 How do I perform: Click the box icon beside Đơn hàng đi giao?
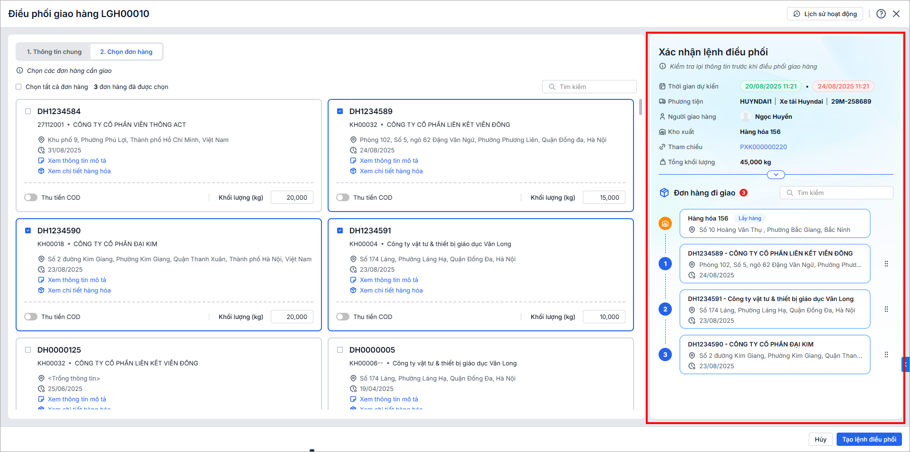coord(664,193)
